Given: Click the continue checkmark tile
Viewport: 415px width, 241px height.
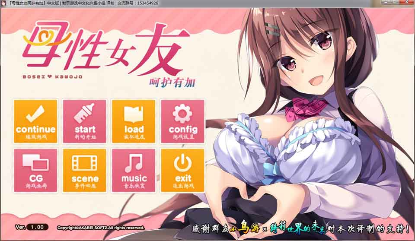Looking at the screenshot, I should (35, 121).
